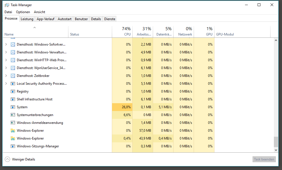Screen dimensions: 282x170
Task: Click the Weniger Details circle arrow icon
Action: 7,159
